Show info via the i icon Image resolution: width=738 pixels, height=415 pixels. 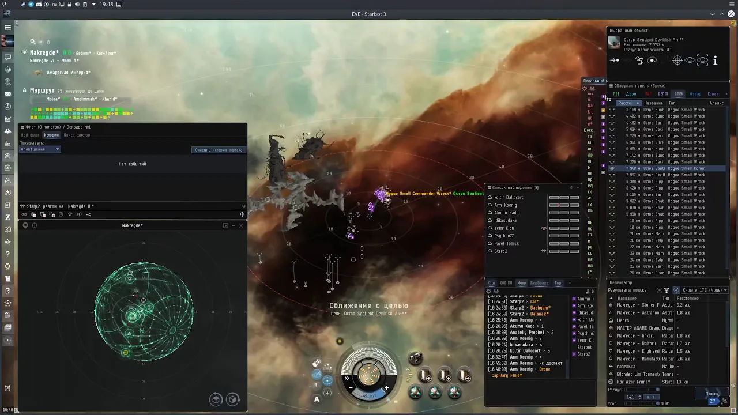point(715,60)
